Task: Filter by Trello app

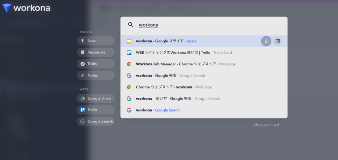Action: (x=96, y=110)
